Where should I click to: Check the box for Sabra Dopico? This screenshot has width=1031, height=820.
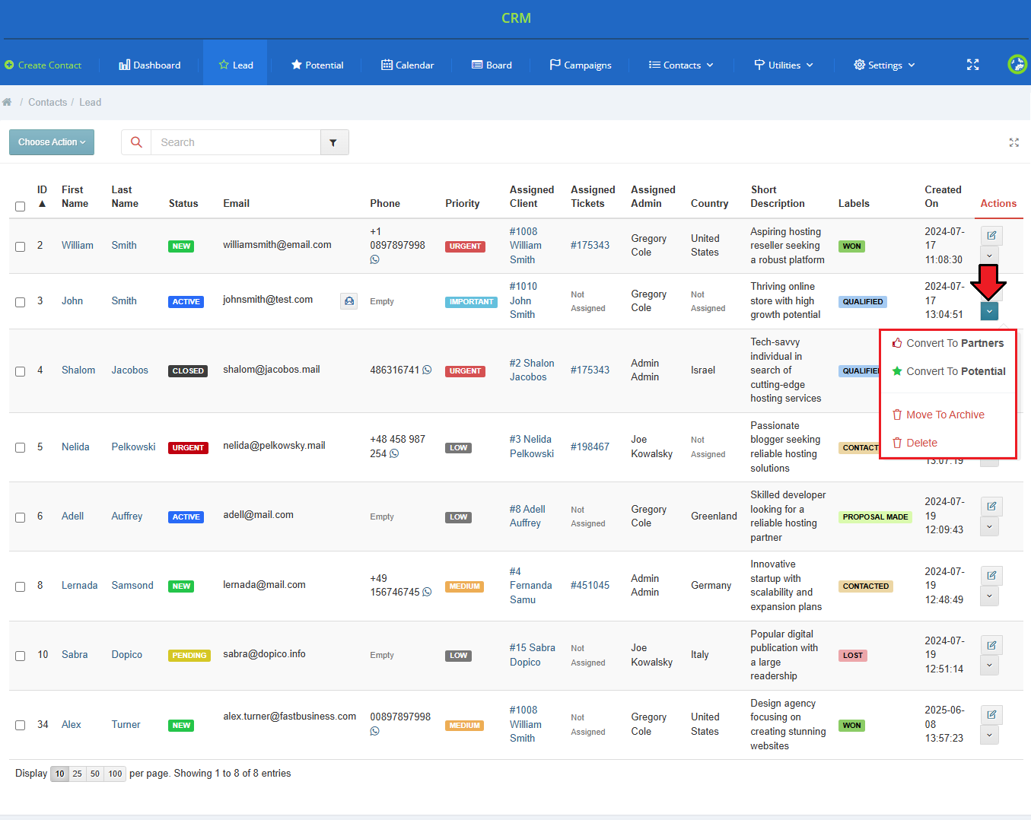point(21,656)
